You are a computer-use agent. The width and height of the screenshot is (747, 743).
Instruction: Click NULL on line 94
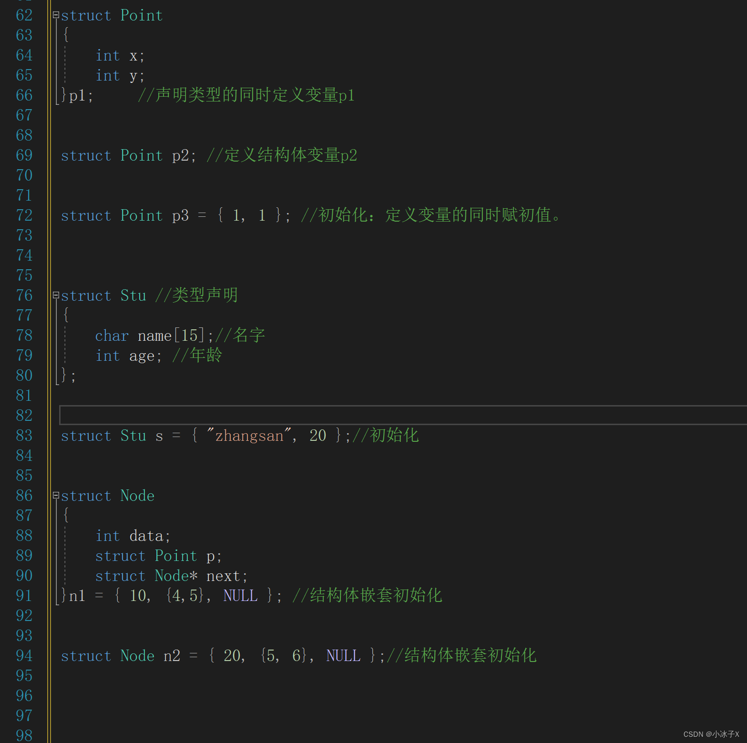(343, 656)
